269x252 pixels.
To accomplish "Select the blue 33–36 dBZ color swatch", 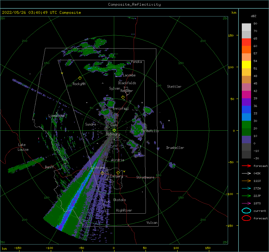I will click(246, 110).
